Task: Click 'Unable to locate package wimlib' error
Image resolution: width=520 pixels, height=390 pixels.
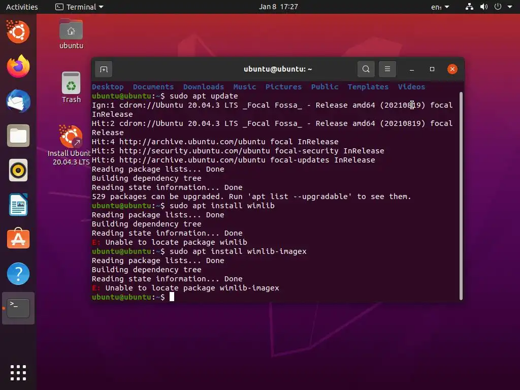Action: [176, 242]
